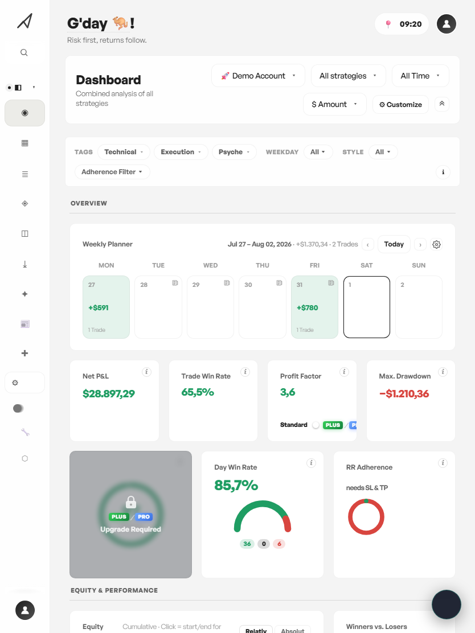Collapse the Dashboard header with double chevron
The height and width of the screenshot is (633, 475).
442,104
